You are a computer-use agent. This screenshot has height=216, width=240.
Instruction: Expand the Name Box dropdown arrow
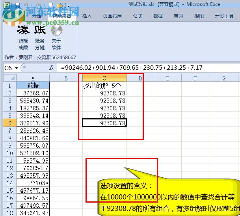[x=17, y=68]
